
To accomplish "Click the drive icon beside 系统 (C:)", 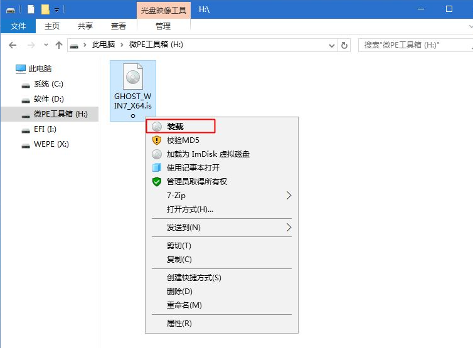I will 26,86.
